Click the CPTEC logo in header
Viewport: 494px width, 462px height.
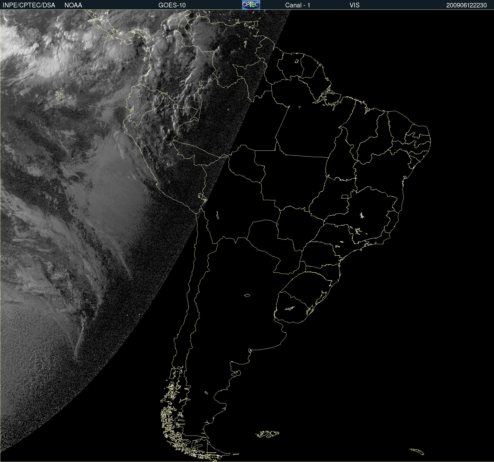[251, 5]
